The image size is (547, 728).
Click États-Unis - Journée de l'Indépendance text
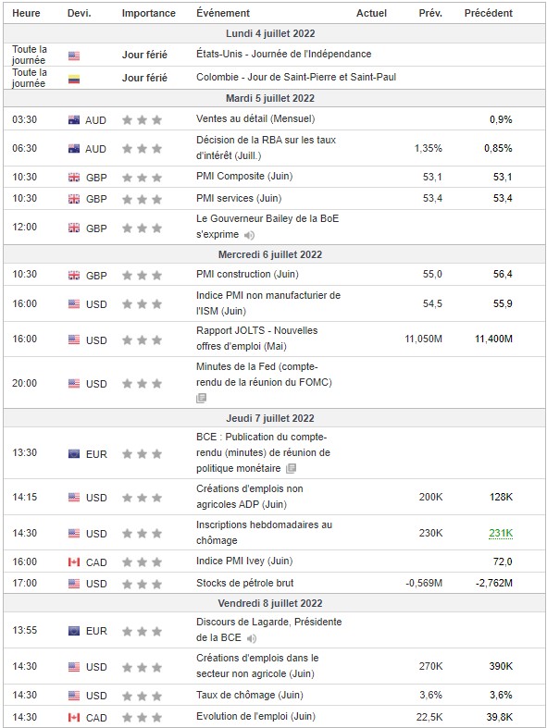[x=283, y=54]
